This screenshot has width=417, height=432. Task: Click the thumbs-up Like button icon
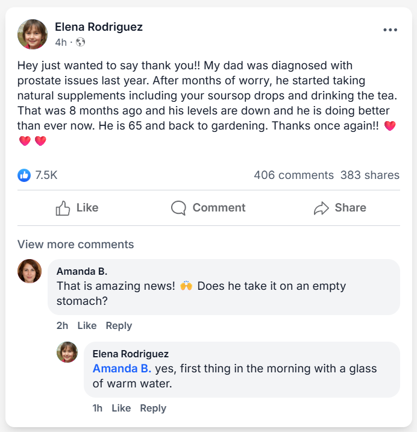(x=63, y=208)
